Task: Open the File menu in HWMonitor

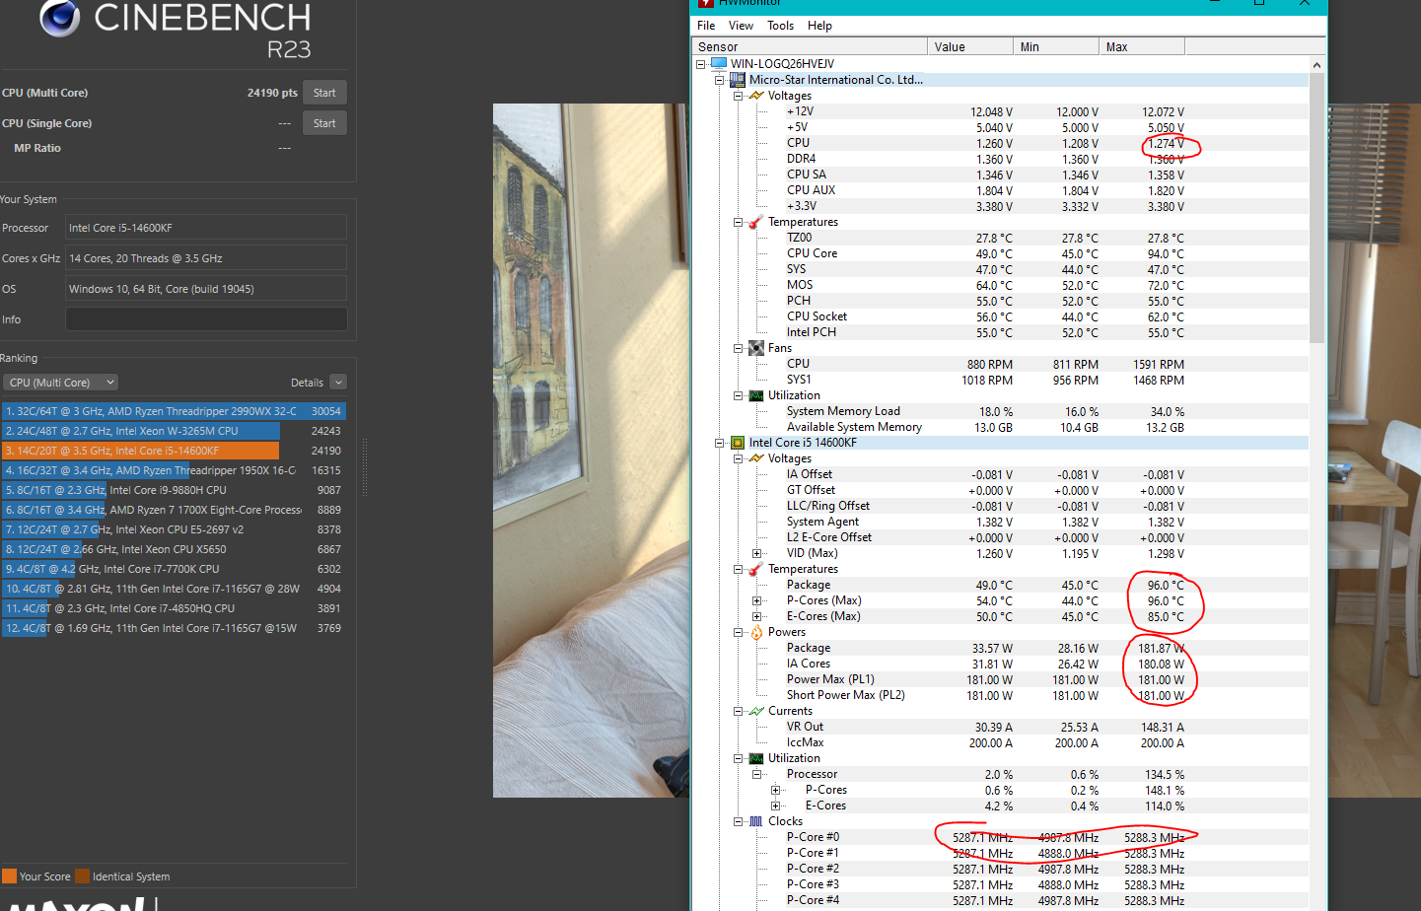Action: click(706, 26)
